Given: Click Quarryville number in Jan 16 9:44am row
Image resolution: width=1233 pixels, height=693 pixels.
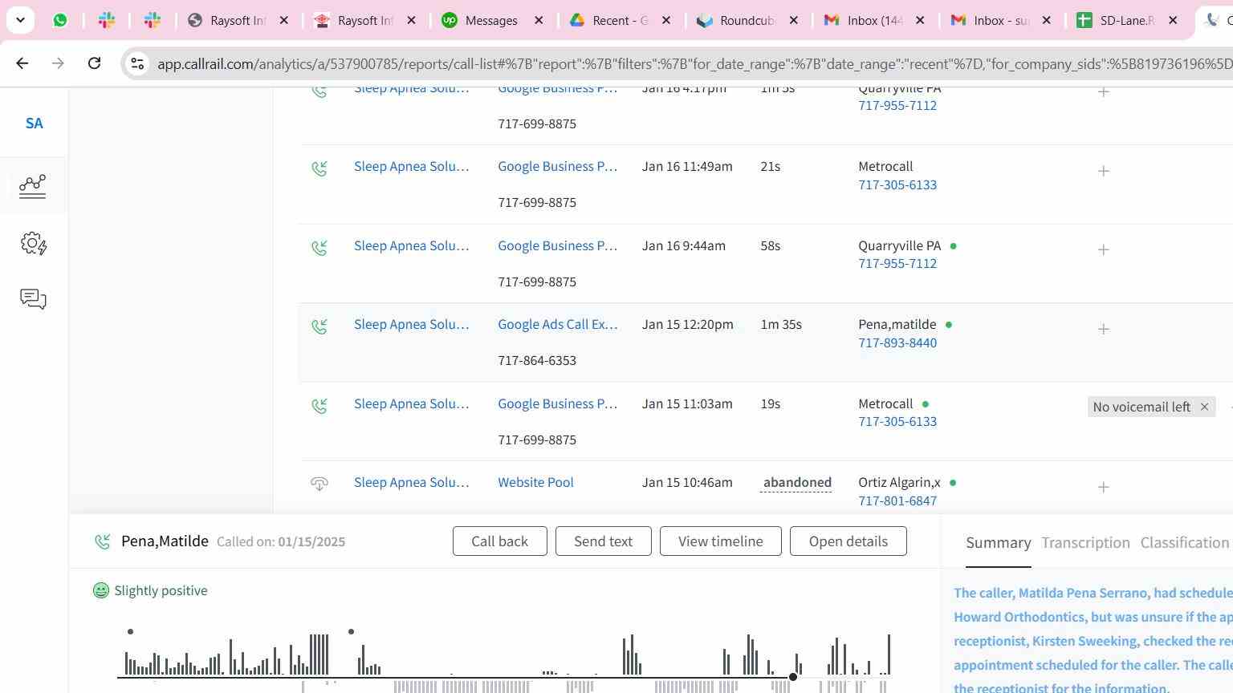Looking at the screenshot, I should tap(897, 264).
